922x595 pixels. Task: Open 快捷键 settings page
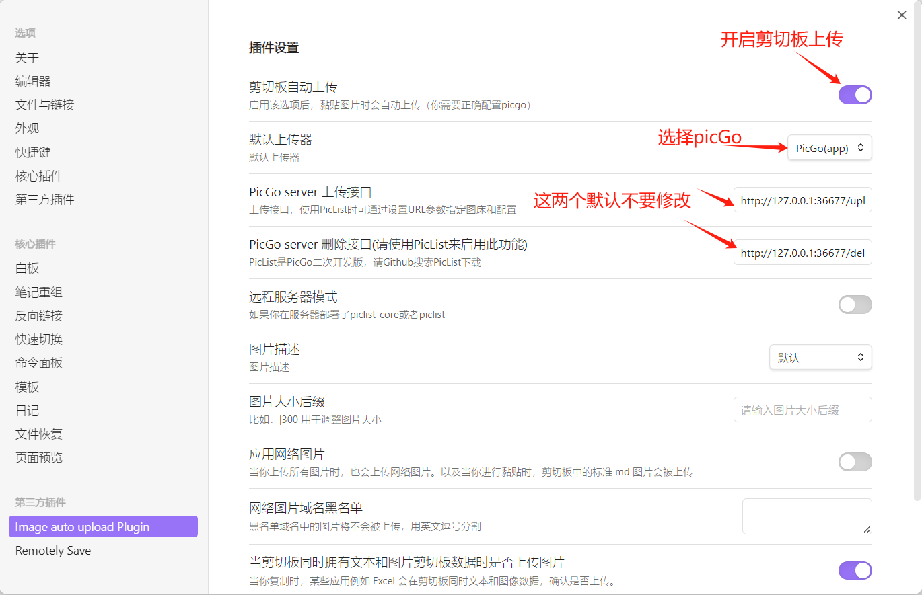[33, 153]
